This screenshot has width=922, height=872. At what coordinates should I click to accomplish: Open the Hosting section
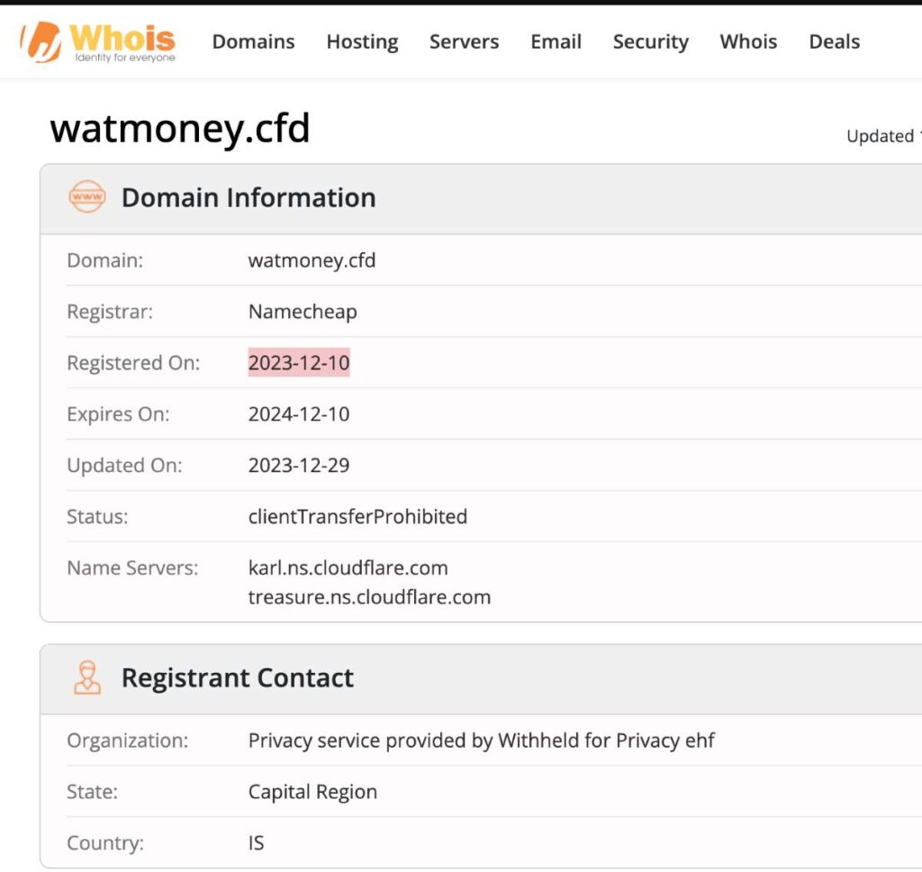pos(362,41)
